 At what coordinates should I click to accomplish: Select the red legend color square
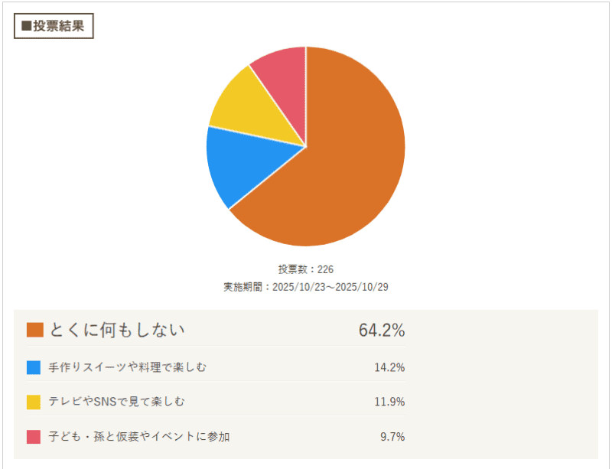coord(34,437)
